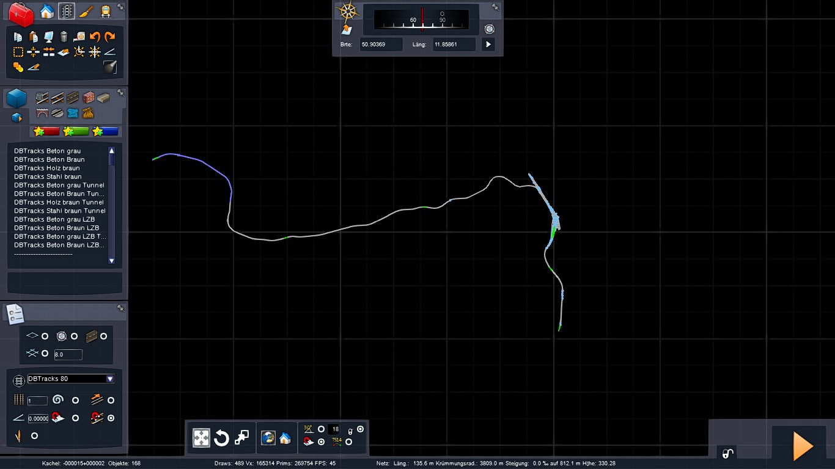Toggle the radio next to the compass-target icon
This screenshot has width=835, height=469.
click(x=74, y=336)
